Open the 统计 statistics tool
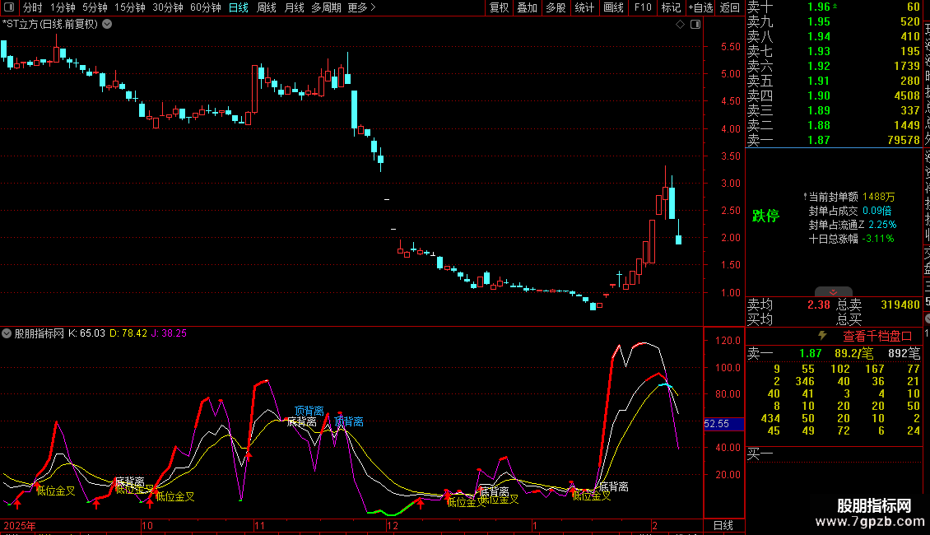930x535 pixels. pyautogui.click(x=584, y=7)
